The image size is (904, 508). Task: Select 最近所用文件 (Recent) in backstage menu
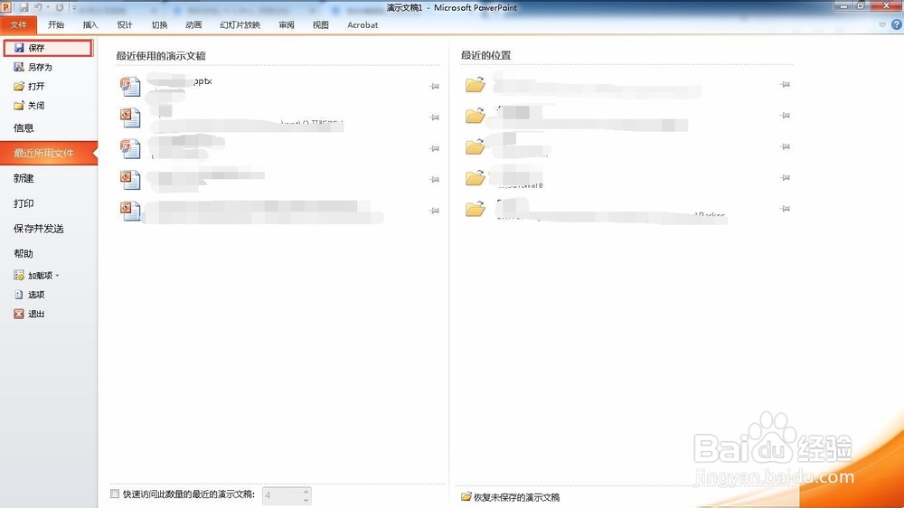[x=49, y=154]
